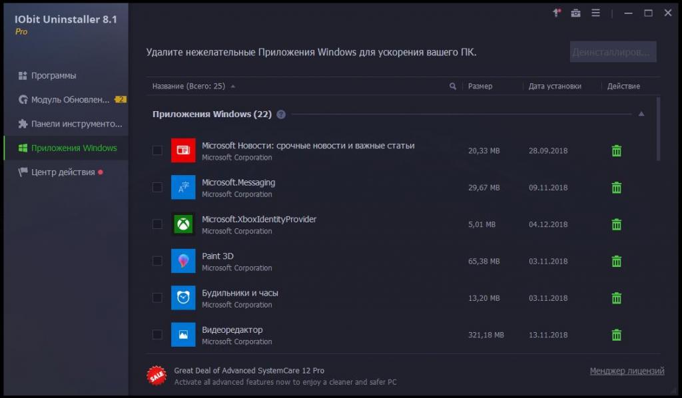Screen dimensions: 682x398
Task: Click IObit Uninstaller 8.1 title
Action: coord(66,19)
